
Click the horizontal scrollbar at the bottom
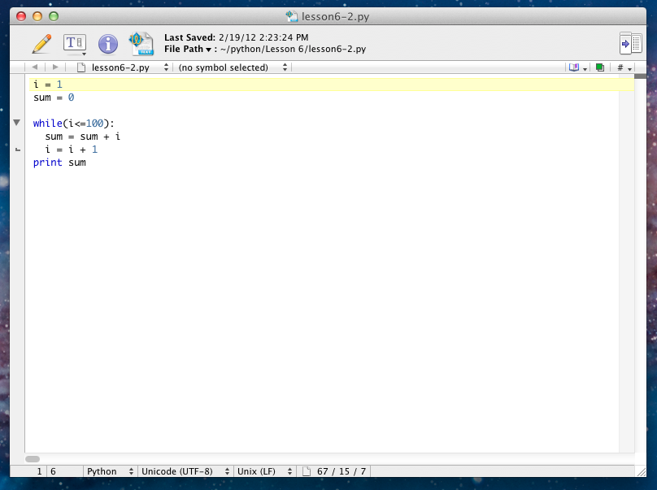click(33, 459)
